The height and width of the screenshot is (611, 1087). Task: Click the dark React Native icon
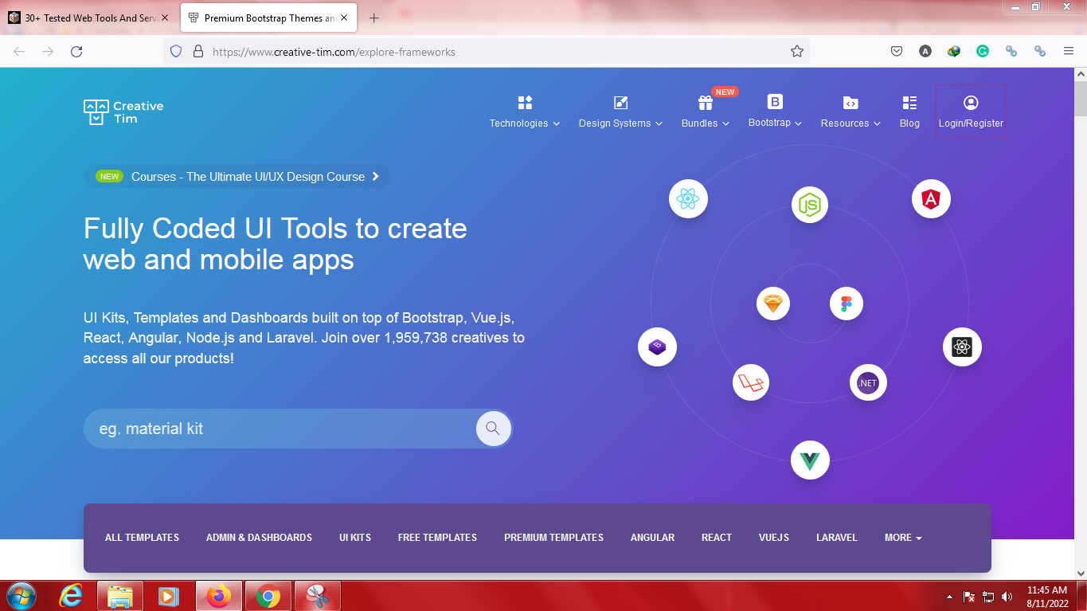coord(962,347)
